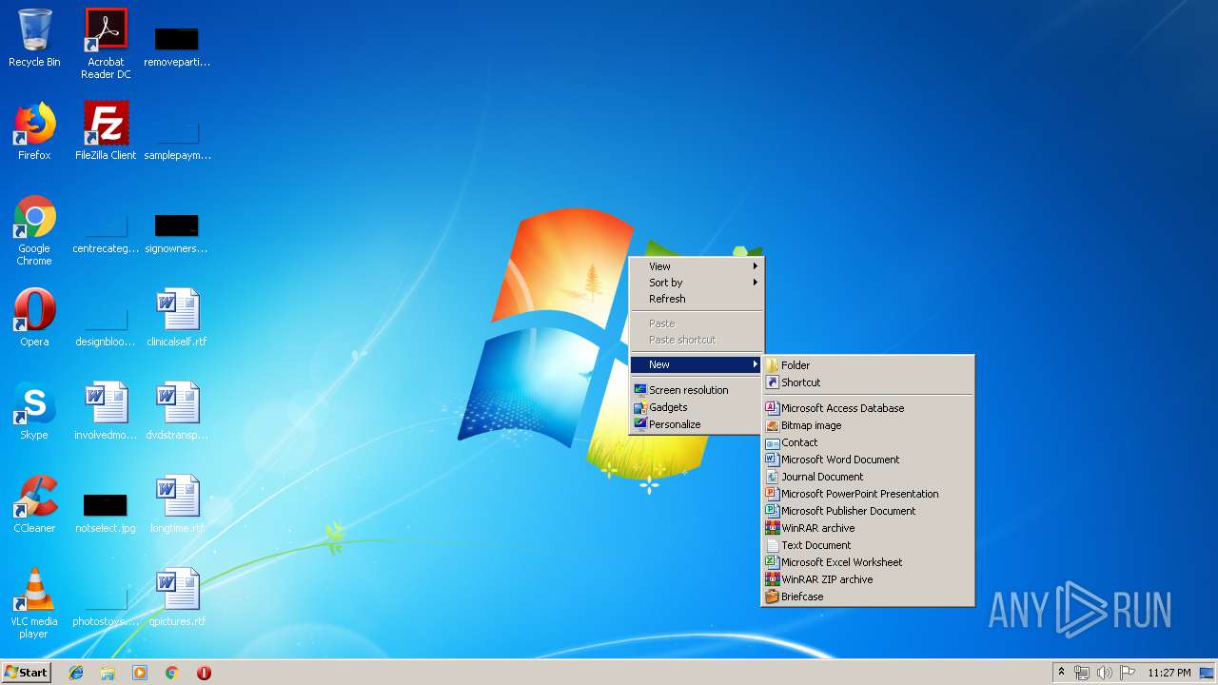Screen dimensions: 1218x685
Task: Open network status tray icon
Action: 1082,673
